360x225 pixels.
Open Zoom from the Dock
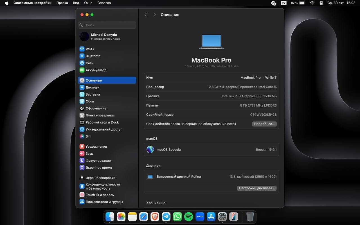(x=200, y=217)
